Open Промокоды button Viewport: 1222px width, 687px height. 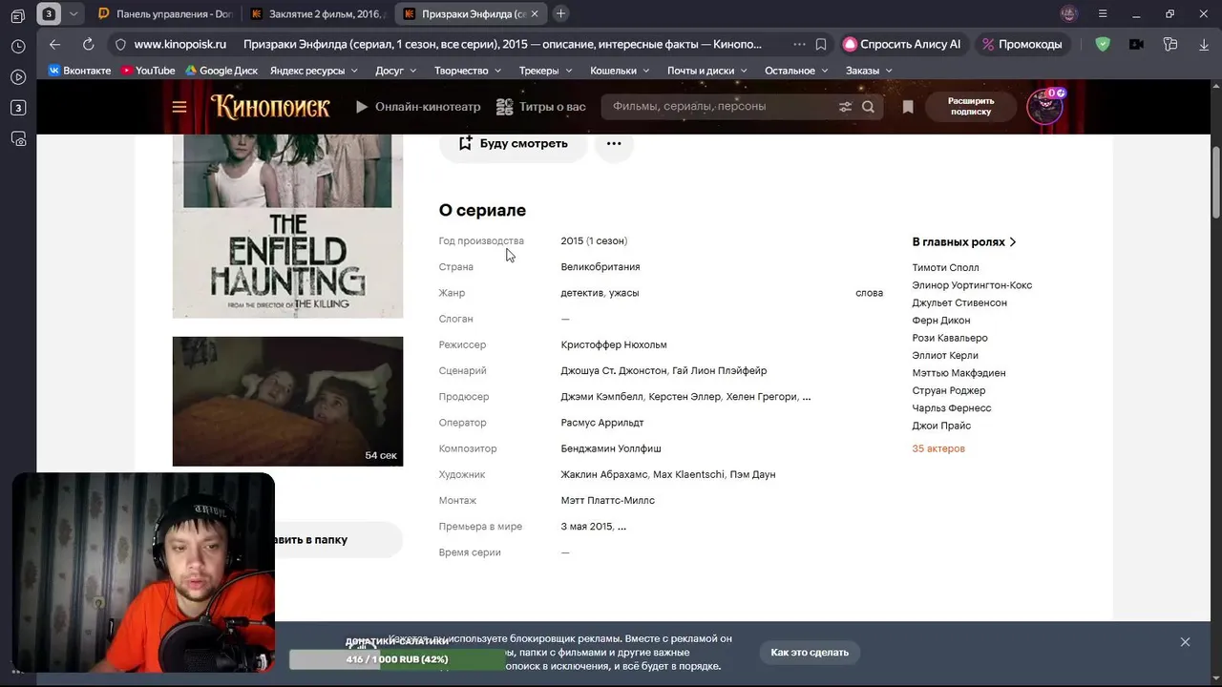tap(1022, 44)
